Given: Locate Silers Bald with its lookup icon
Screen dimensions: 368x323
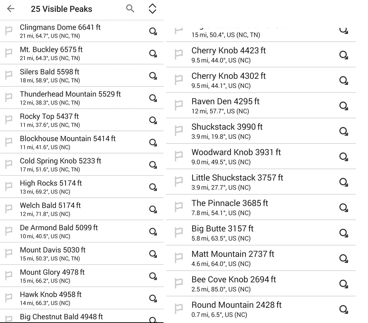Looking at the screenshot, I should point(153,76).
